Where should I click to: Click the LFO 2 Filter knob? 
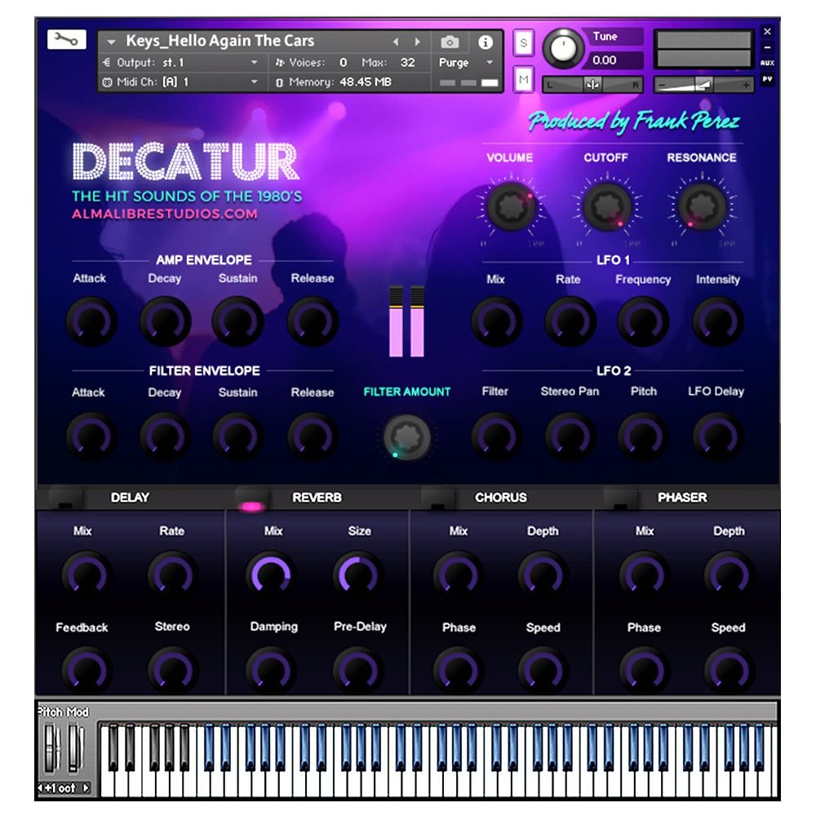click(496, 436)
